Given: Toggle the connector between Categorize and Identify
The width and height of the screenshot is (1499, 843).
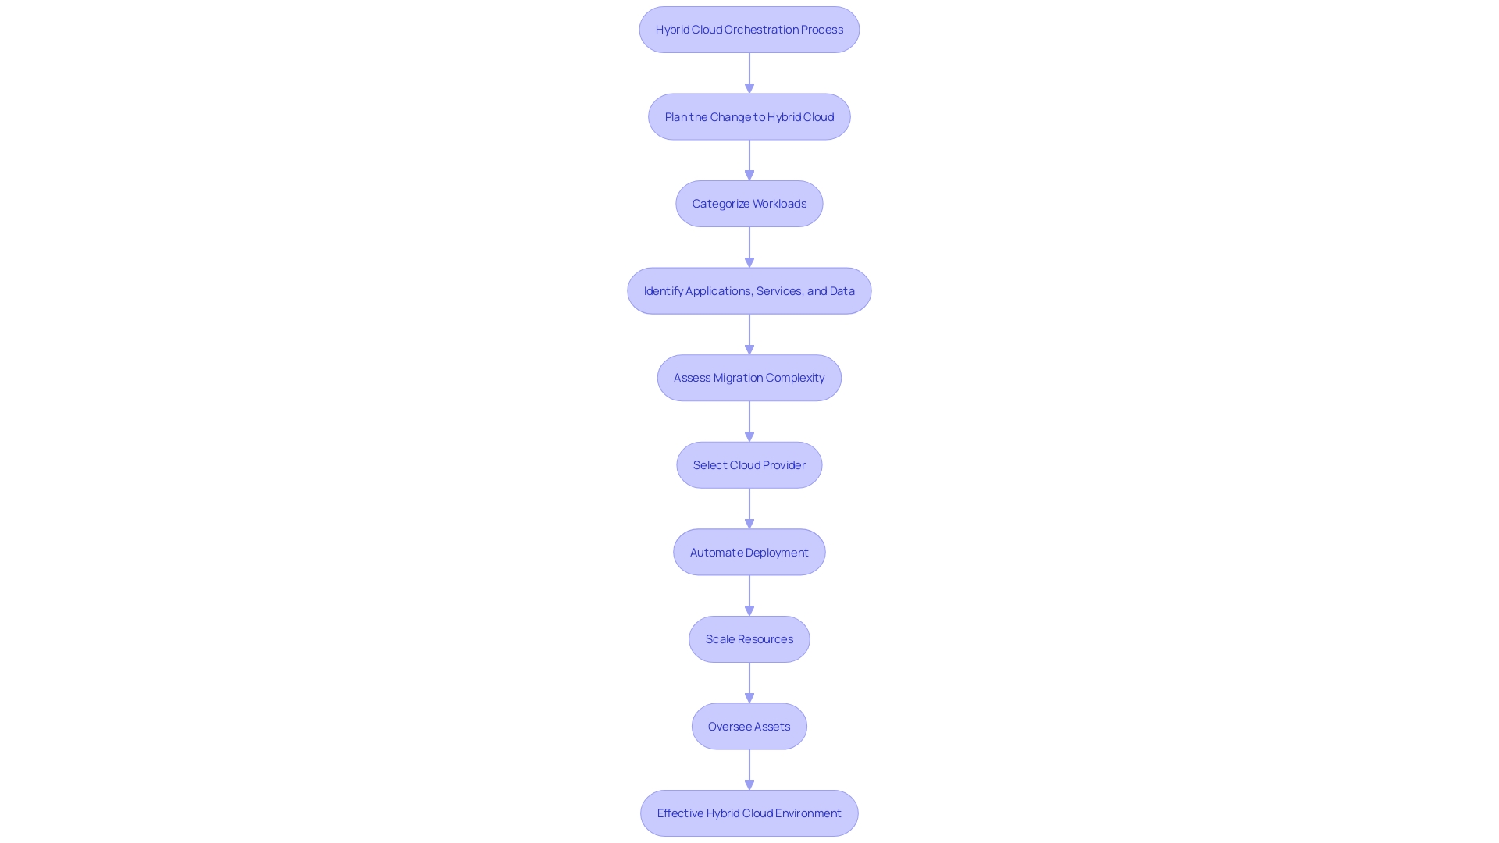Looking at the screenshot, I should [749, 245].
